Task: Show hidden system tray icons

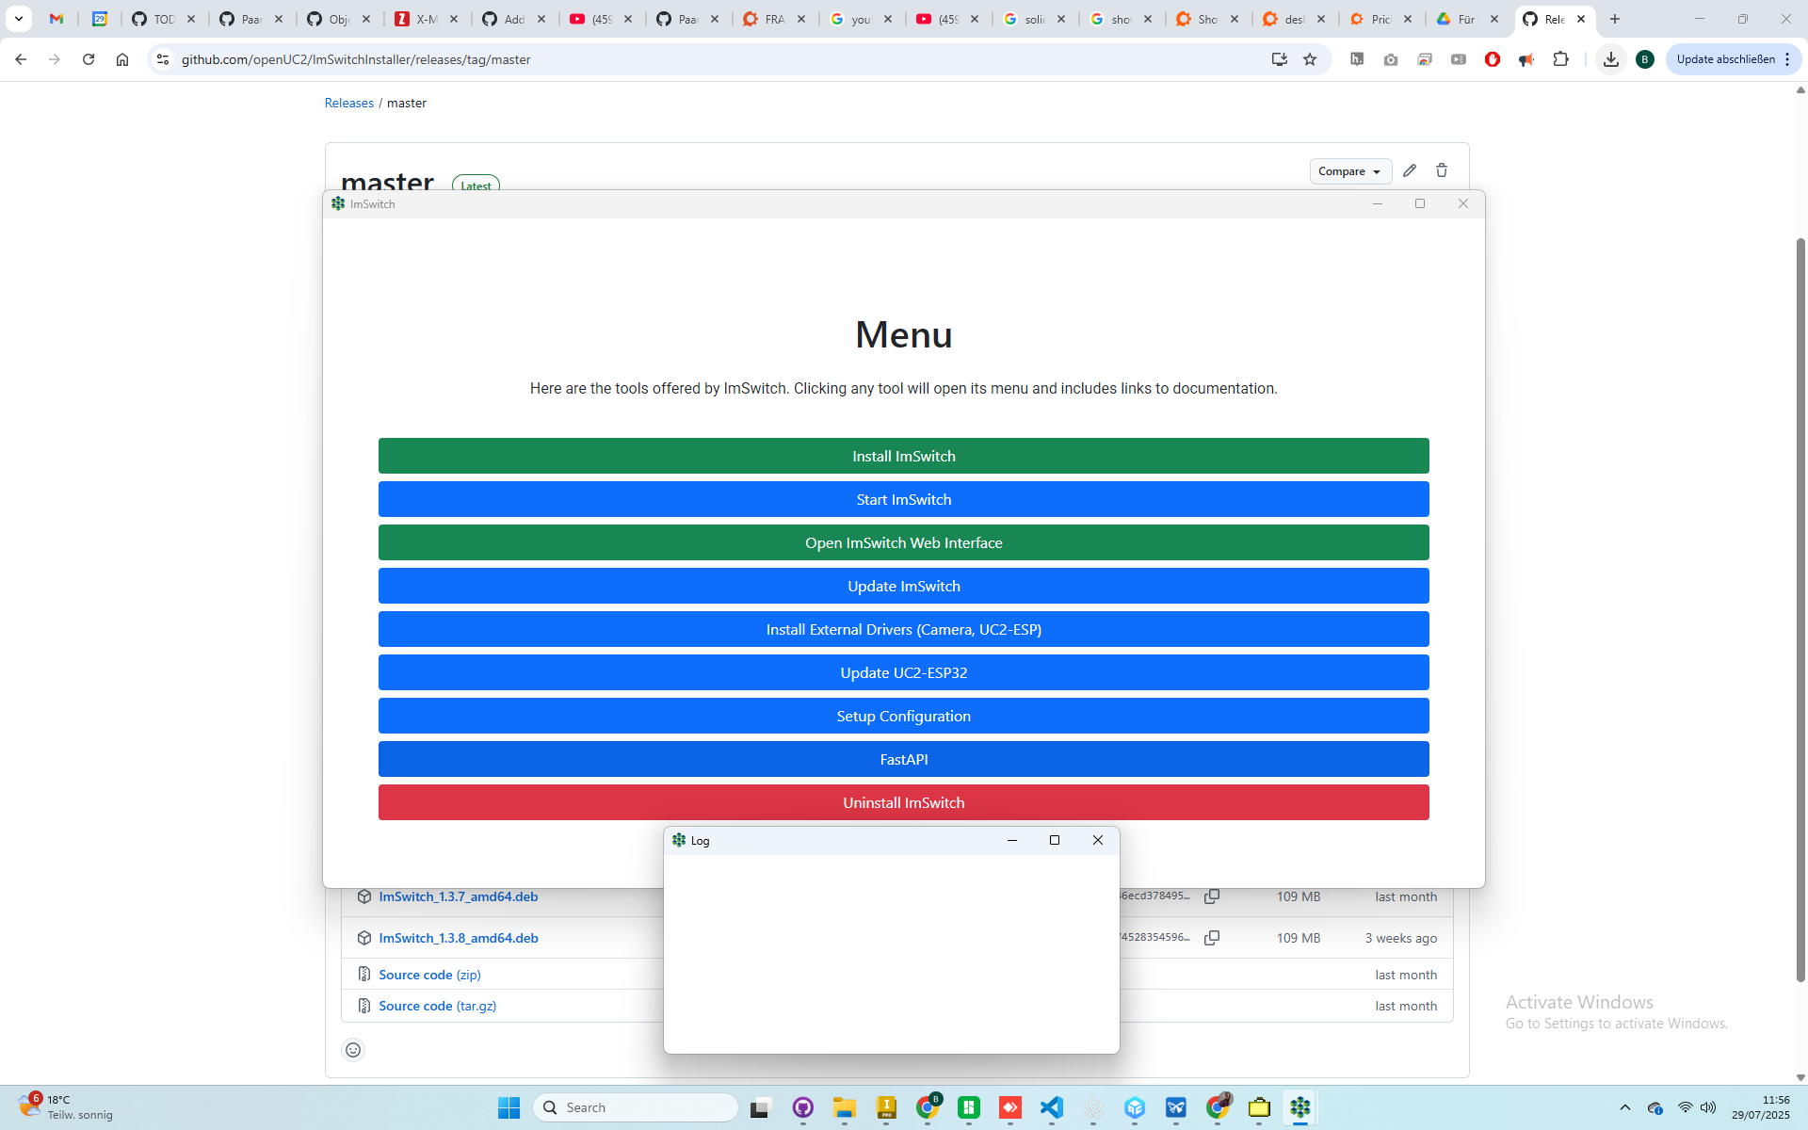Action: tap(1624, 1107)
